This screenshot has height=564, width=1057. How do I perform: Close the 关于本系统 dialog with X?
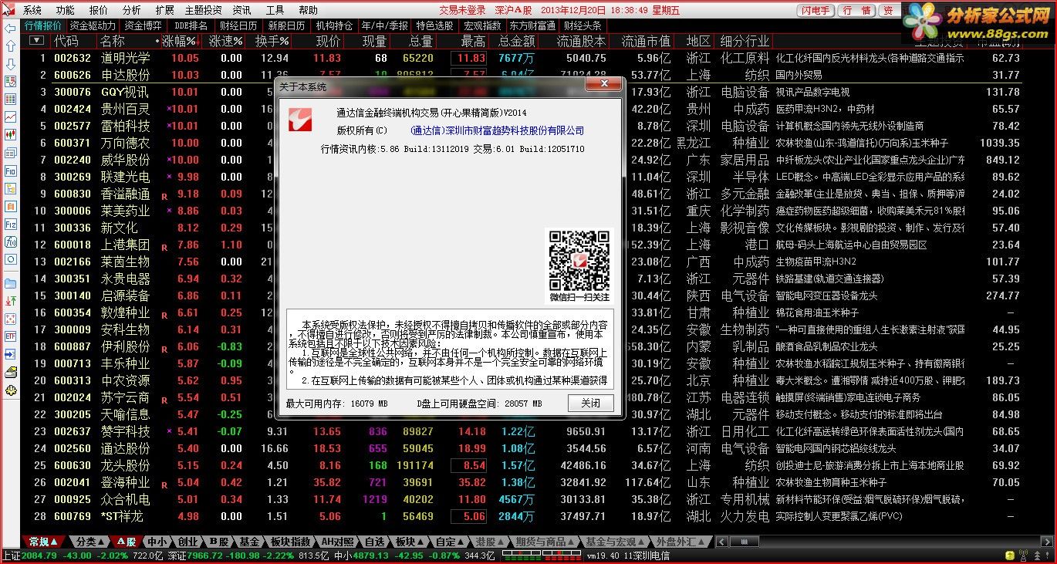(x=603, y=84)
